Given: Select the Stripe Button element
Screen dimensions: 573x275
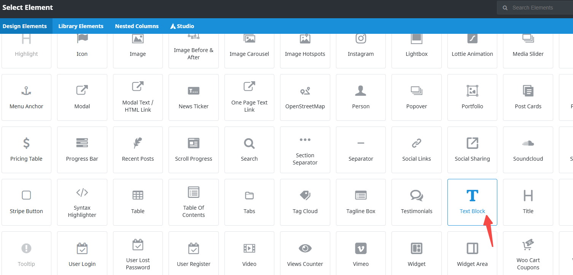Looking at the screenshot, I should coord(26,202).
